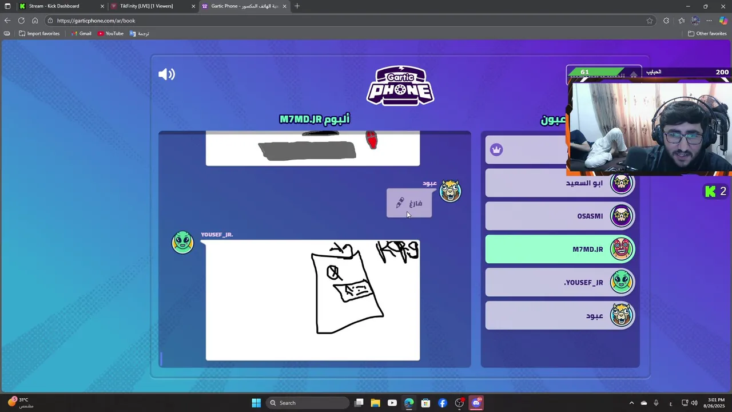Click the عبود avatar beside the album message
The width and height of the screenshot is (732, 412).
[450, 191]
